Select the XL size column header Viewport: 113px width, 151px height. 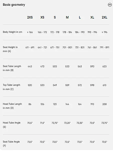tap(92, 17)
